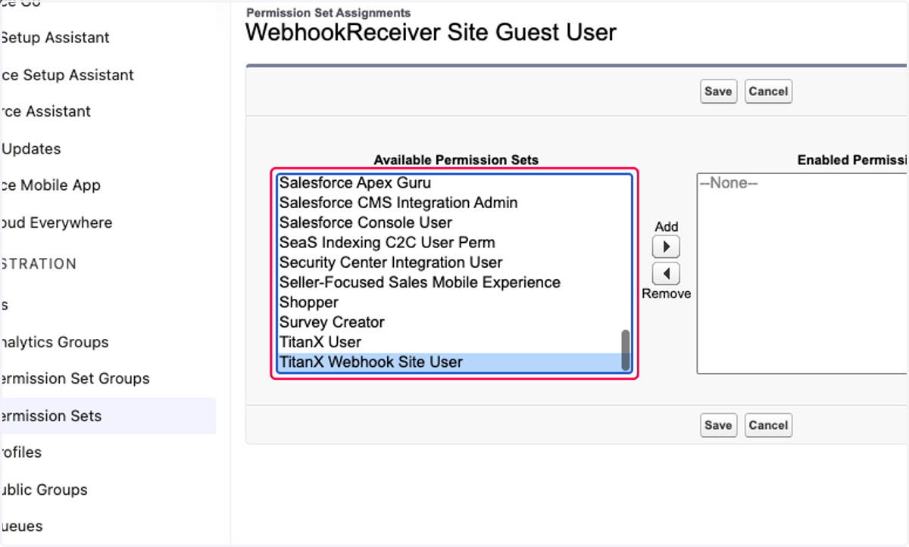Viewport: 909px width, 547px height.
Task: Open Queues in the sidebar
Action: point(22,526)
